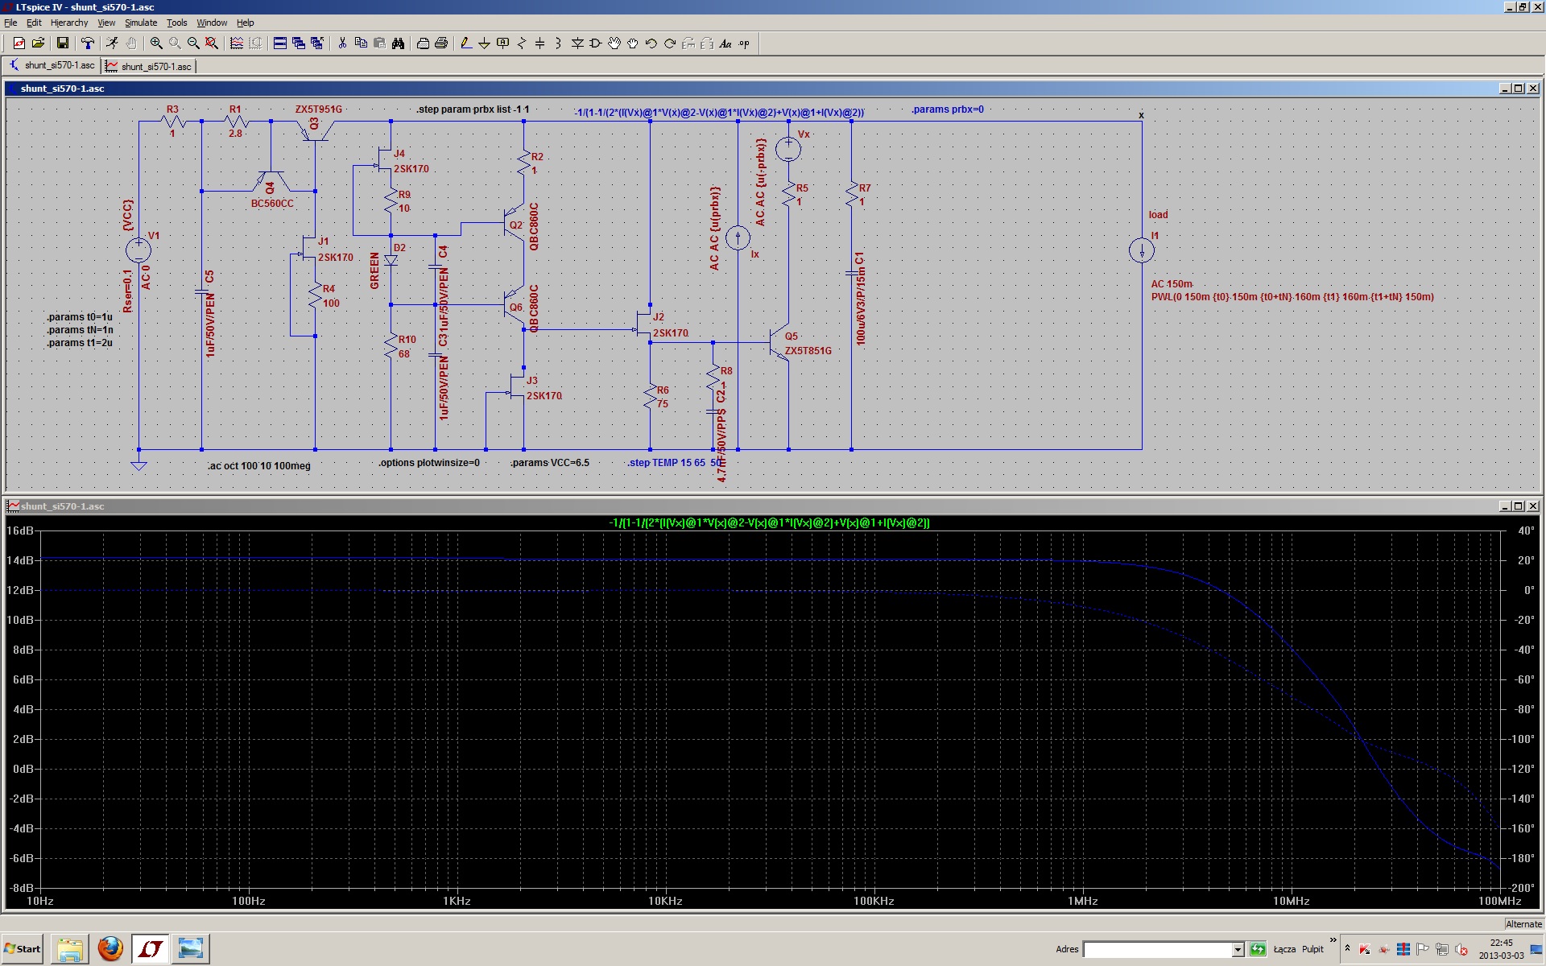Open the Łącza toolbar link
The image size is (1546, 966).
(1284, 949)
